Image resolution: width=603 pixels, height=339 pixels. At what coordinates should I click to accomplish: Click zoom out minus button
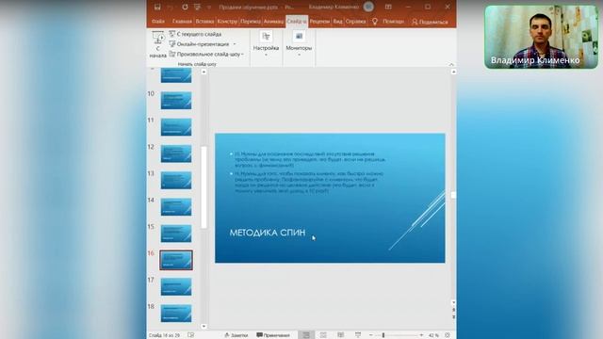[x=370, y=335]
